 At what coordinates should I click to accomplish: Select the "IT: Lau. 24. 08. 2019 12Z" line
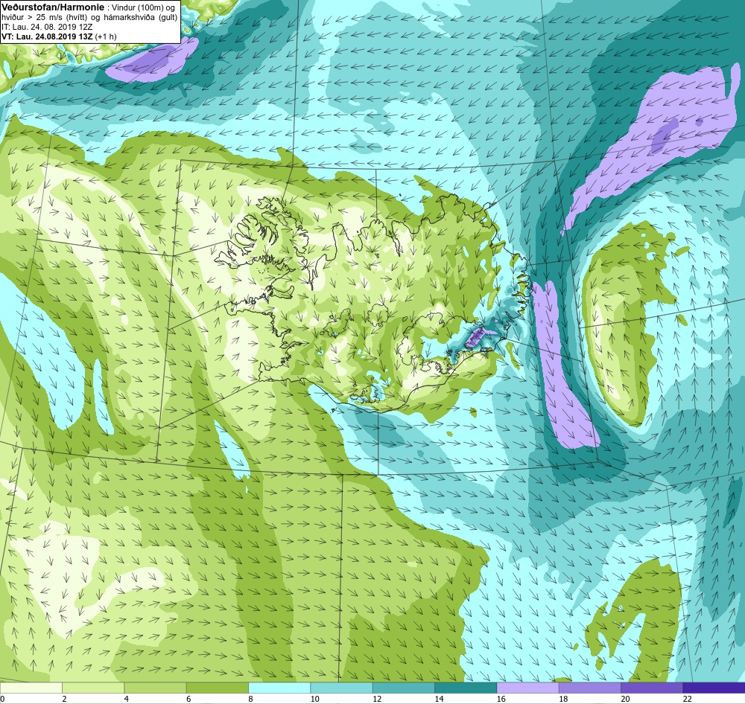coord(47,27)
